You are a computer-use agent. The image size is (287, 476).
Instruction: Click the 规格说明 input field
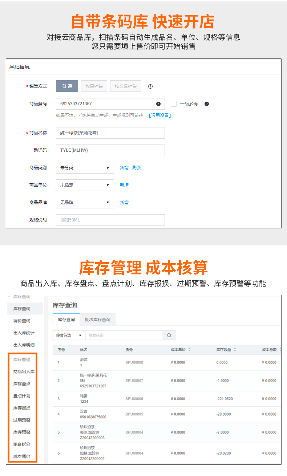point(110,220)
